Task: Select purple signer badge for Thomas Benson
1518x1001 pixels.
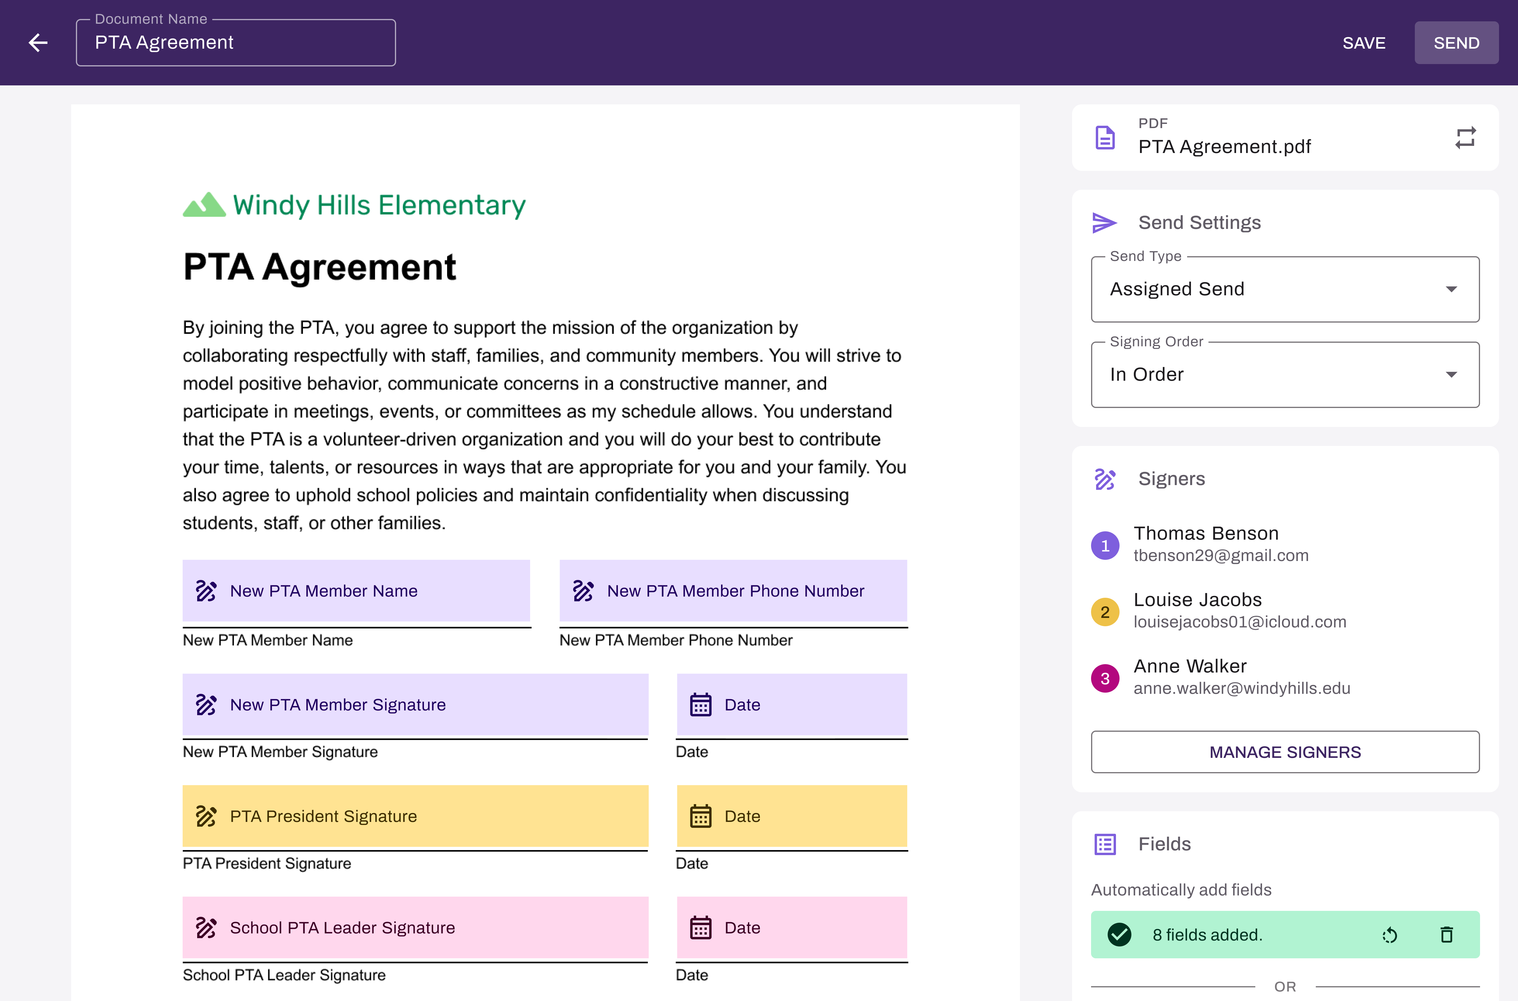Action: [1105, 546]
